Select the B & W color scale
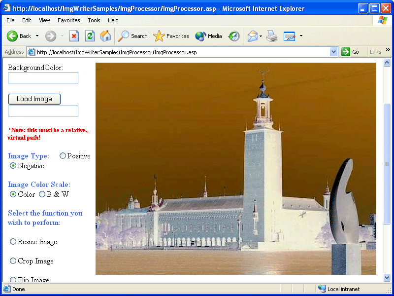This screenshot has height=296, width=394. [42, 194]
